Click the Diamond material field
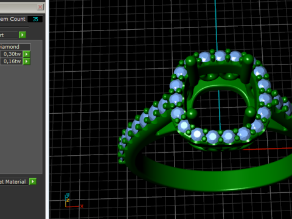The image size is (292, 219). pos(15,47)
